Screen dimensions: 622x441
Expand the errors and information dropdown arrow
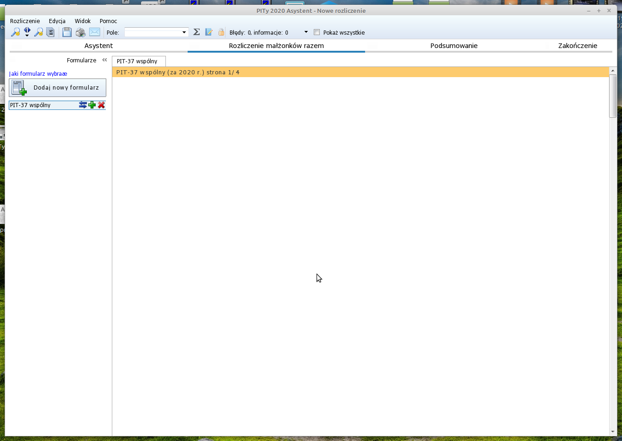coord(306,32)
